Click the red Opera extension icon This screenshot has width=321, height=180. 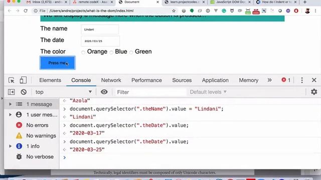click(x=296, y=11)
